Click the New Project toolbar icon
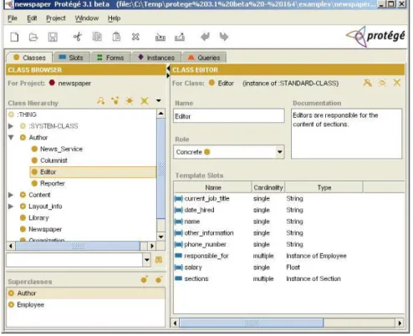The image size is (413, 336). pyautogui.click(x=14, y=37)
